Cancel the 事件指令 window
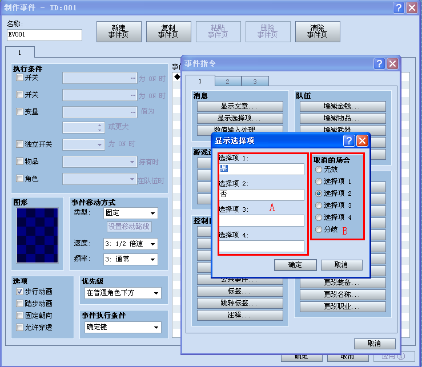The image size is (422, 367). coord(375,344)
